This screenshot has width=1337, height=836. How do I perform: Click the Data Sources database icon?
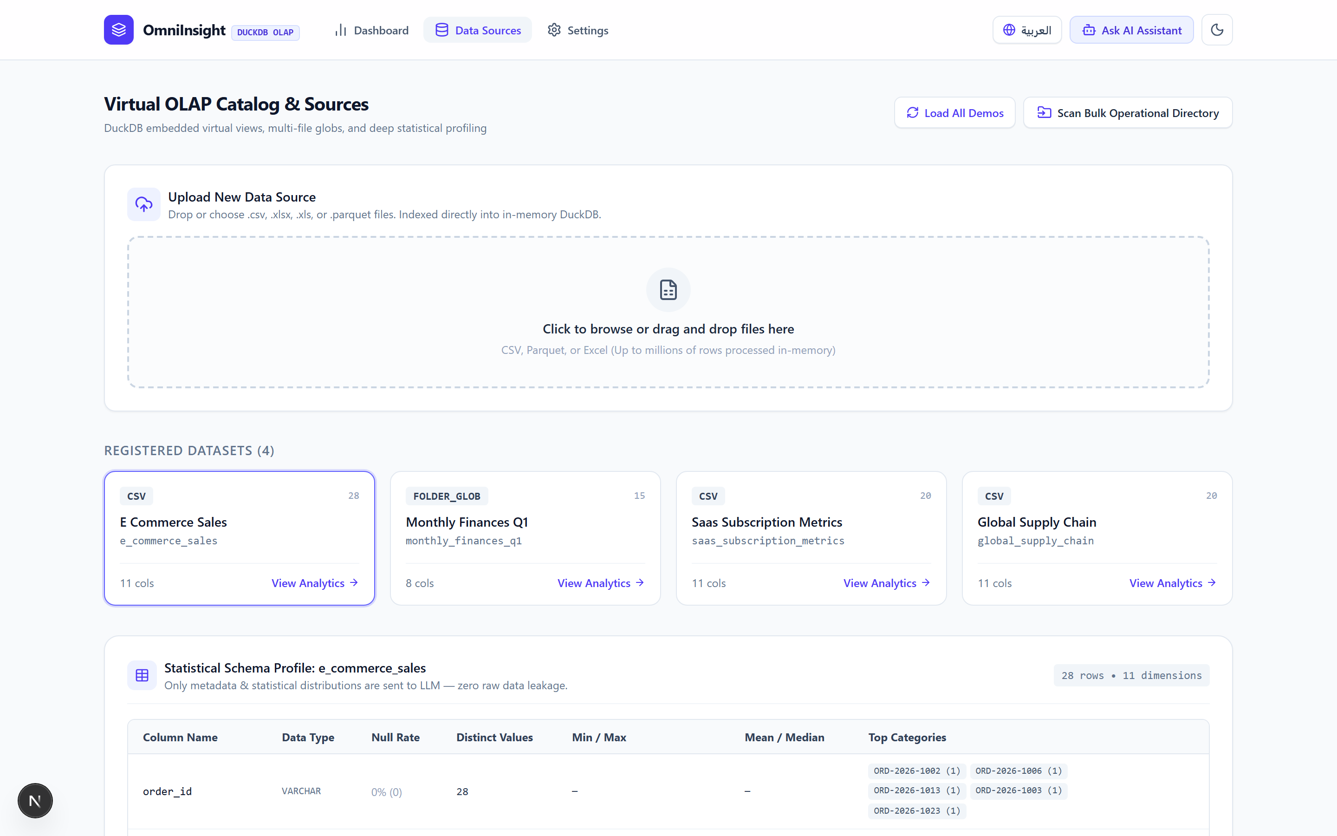point(441,30)
